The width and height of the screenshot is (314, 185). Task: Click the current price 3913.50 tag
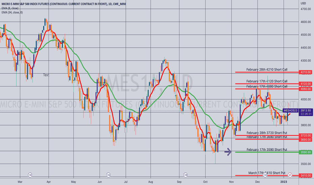coord(306,110)
